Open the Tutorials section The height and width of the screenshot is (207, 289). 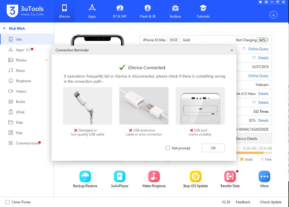(203, 11)
